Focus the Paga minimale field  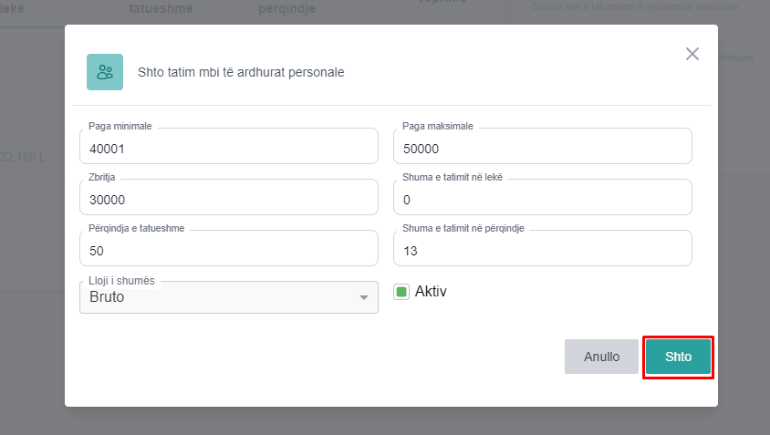(x=228, y=149)
